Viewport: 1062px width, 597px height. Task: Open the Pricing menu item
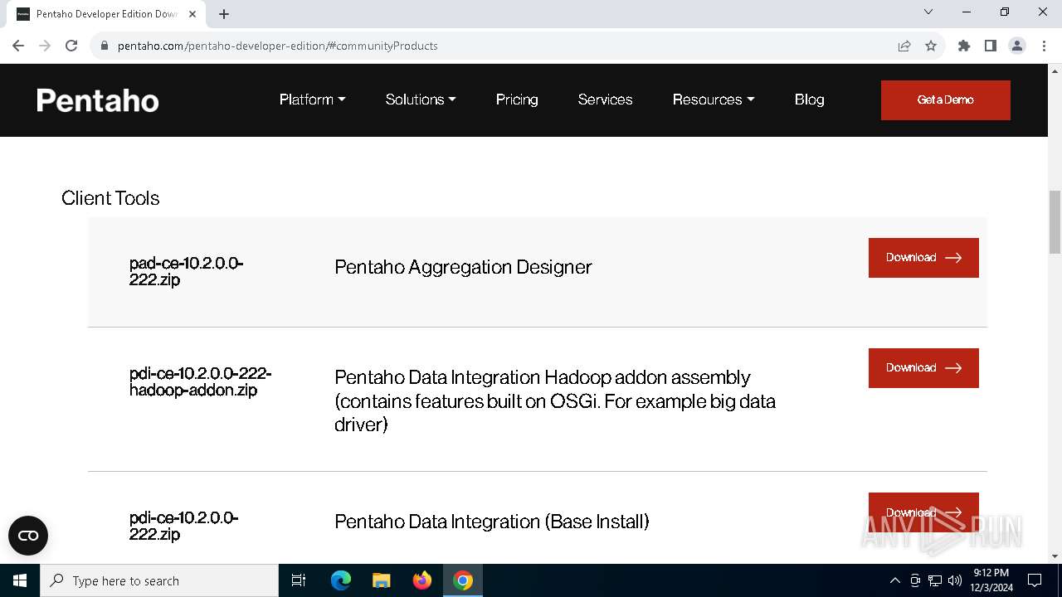click(x=517, y=99)
